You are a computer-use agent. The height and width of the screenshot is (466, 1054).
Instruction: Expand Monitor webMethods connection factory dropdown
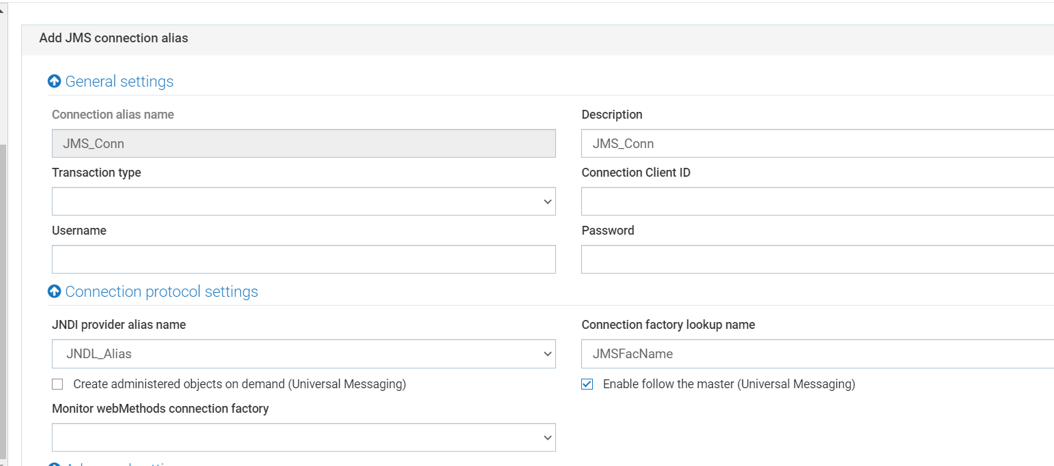click(x=304, y=437)
